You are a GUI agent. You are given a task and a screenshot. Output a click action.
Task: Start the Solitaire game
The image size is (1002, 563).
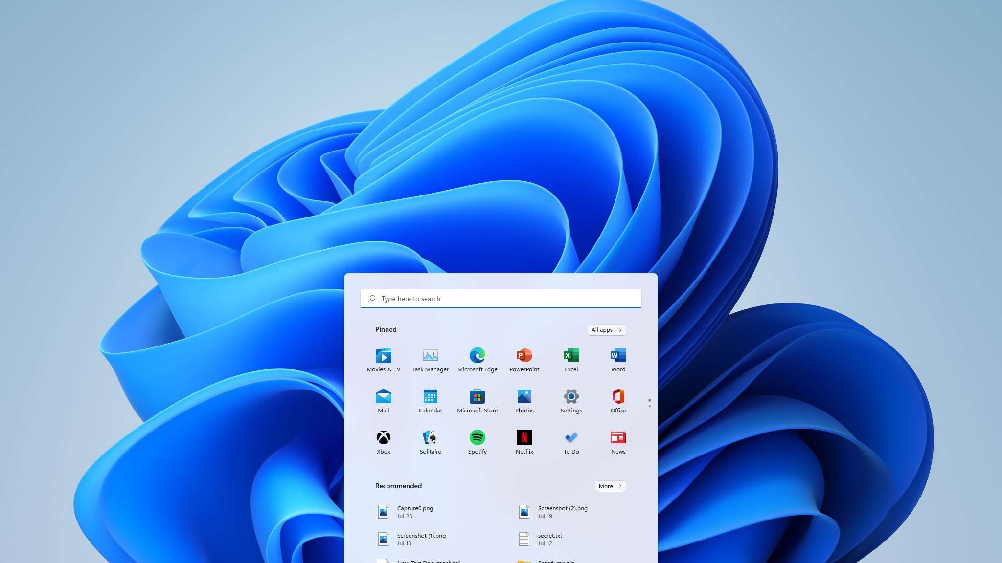point(430,442)
